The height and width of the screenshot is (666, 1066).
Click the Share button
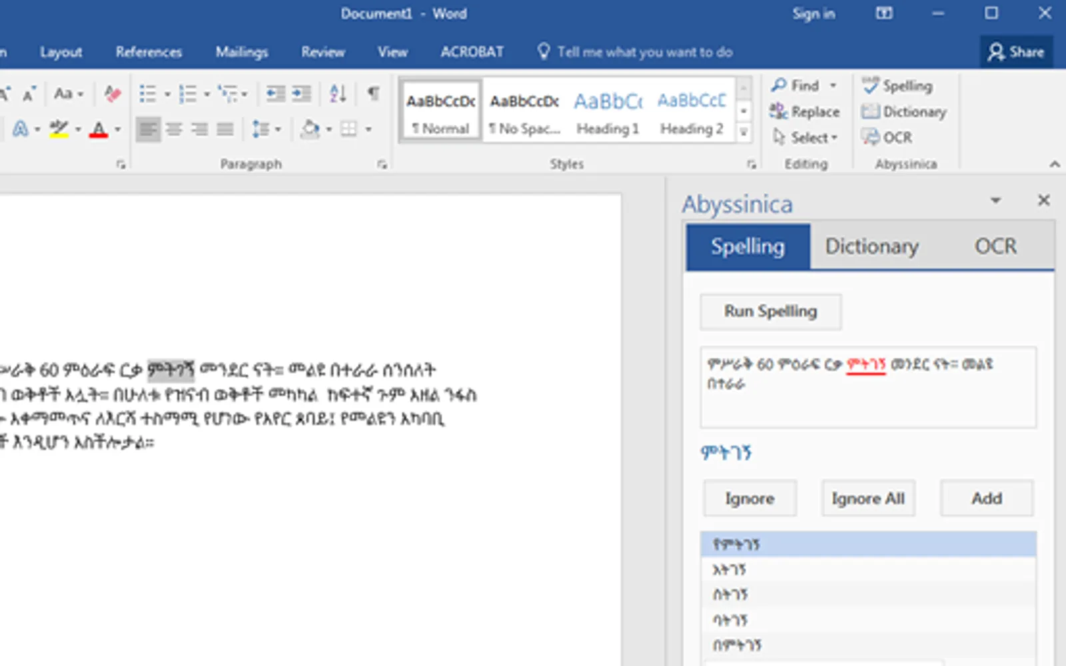pos(1016,52)
